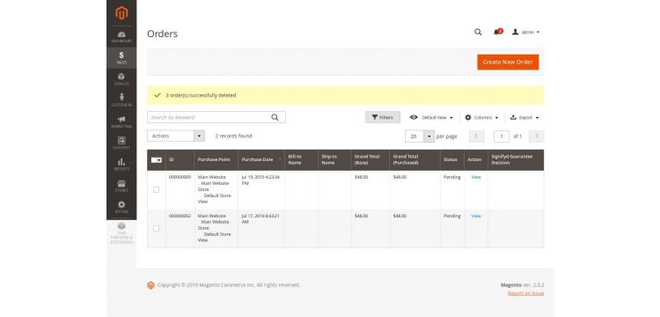Click View link for order 000000009
Viewport: 660px width, 317px height.
475,177
